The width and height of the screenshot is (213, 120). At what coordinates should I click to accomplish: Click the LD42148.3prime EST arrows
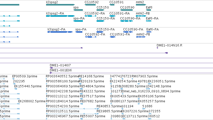coord(148,89)
